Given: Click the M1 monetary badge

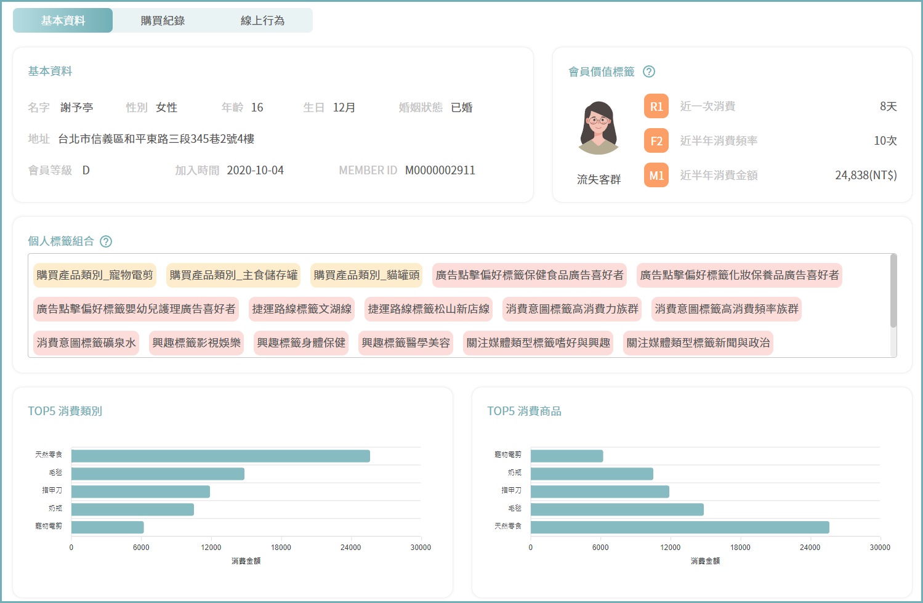Looking at the screenshot, I should (656, 176).
